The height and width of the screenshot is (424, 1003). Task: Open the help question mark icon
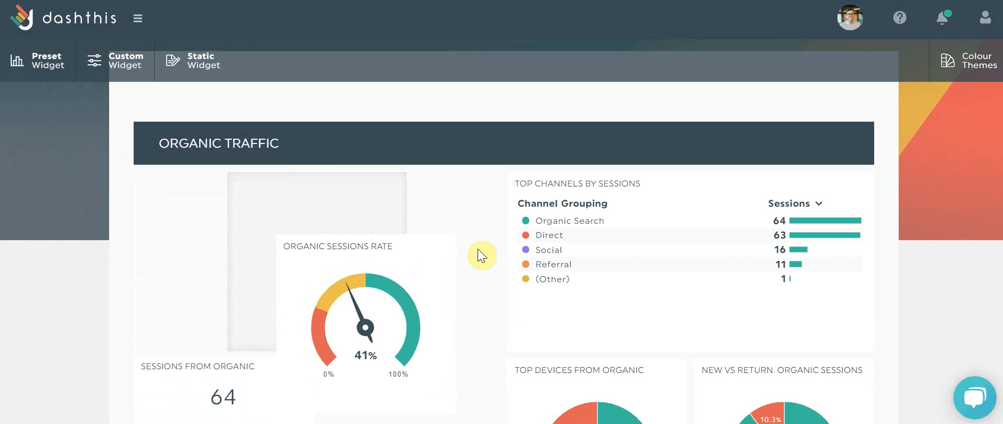(900, 18)
